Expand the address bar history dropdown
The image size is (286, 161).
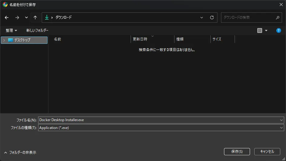pyautogui.click(x=202, y=18)
